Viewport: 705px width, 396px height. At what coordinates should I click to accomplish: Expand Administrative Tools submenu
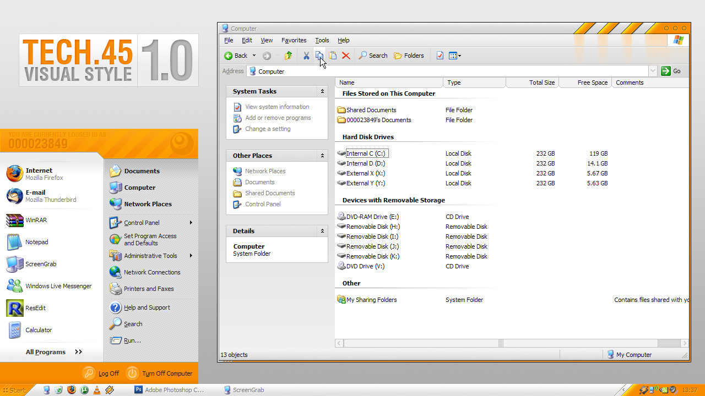(x=191, y=256)
